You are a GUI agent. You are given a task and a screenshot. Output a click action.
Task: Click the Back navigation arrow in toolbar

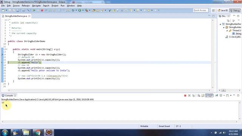[149, 10]
